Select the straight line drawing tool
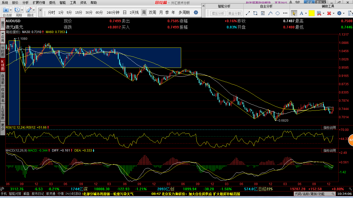 (248, 13)
